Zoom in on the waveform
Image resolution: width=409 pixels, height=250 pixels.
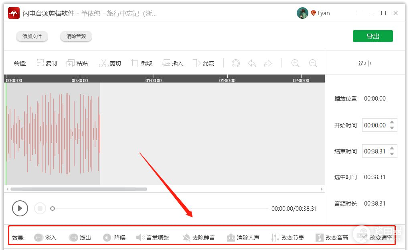tap(295, 63)
